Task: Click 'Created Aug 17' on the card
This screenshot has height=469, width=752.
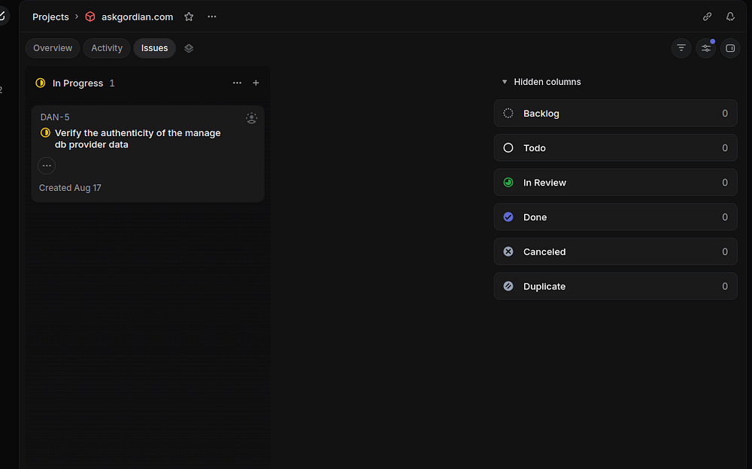Action: coord(70,188)
